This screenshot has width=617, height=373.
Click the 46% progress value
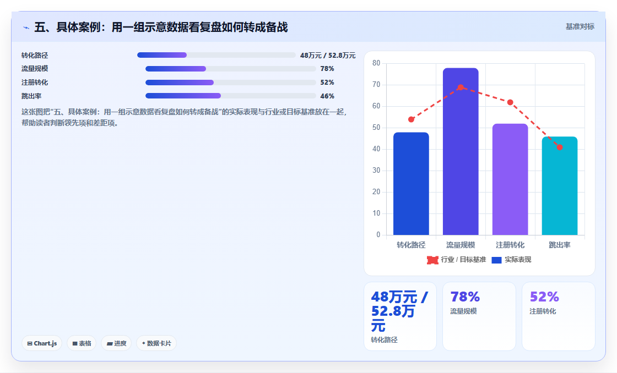[x=327, y=96]
